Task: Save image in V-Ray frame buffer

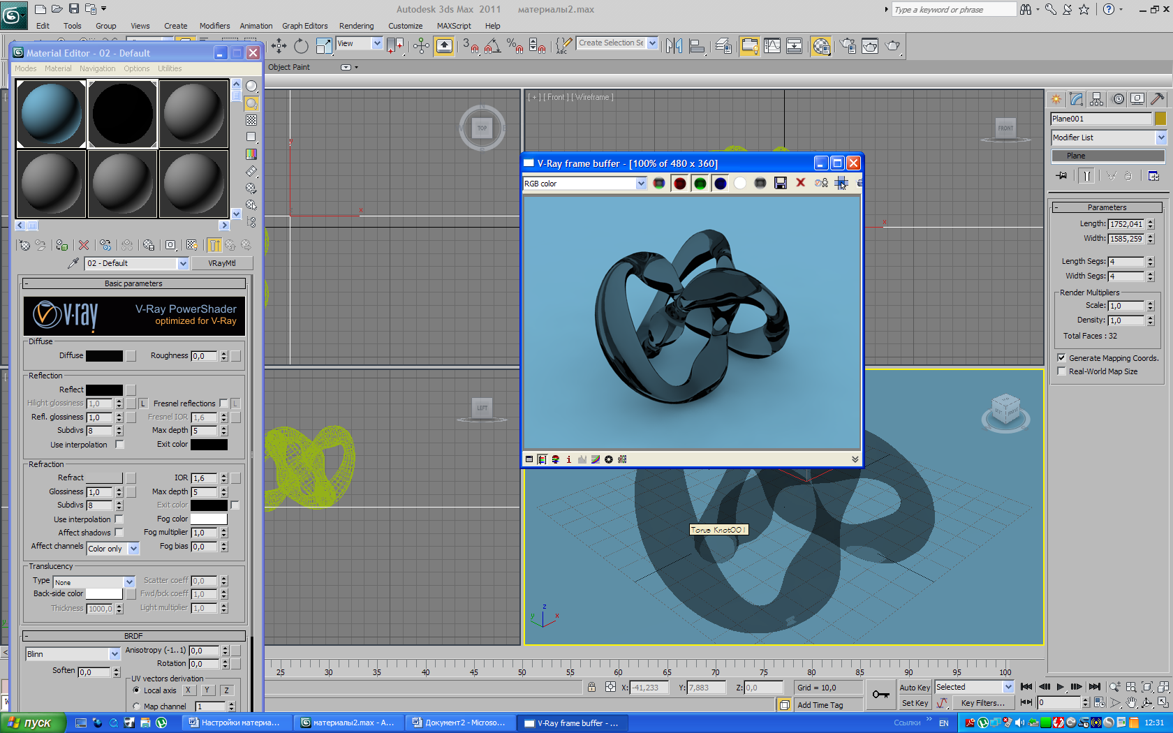Action: coord(781,183)
